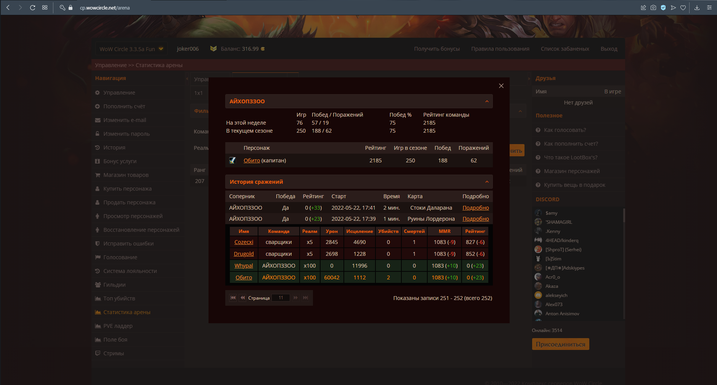Open Что такое LootBox's? help link
Image resolution: width=717 pixels, height=385 pixels.
coord(571,157)
